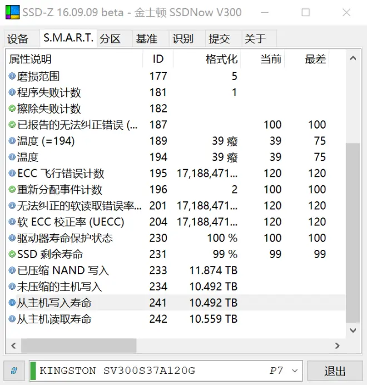
Task: Click the blue info icon beside 磨损范围
Action: [x=12, y=76]
